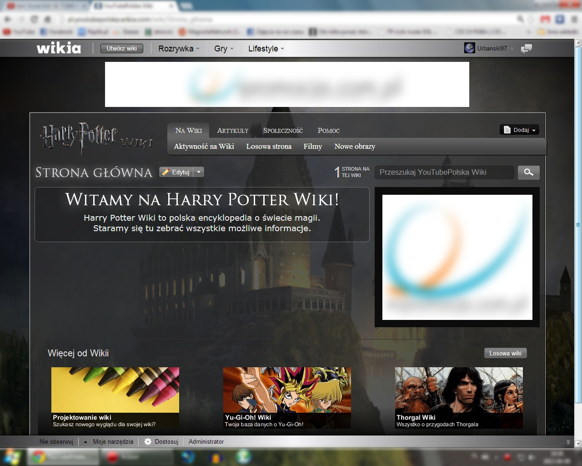582x466 pixels.
Task: Open the arrow dropdown beside Edytuj
Action: pyautogui.click(x=199, y=172)
